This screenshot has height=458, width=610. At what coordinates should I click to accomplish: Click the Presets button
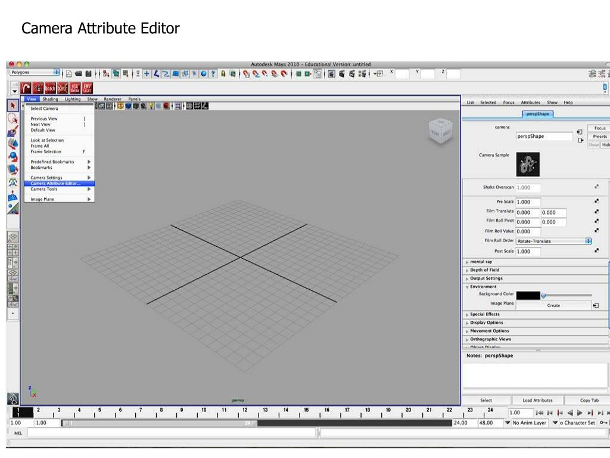599,137
